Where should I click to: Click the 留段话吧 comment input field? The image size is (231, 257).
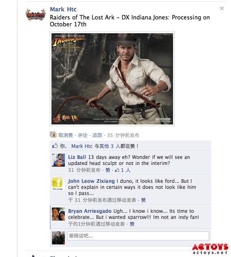coord(138,236)
